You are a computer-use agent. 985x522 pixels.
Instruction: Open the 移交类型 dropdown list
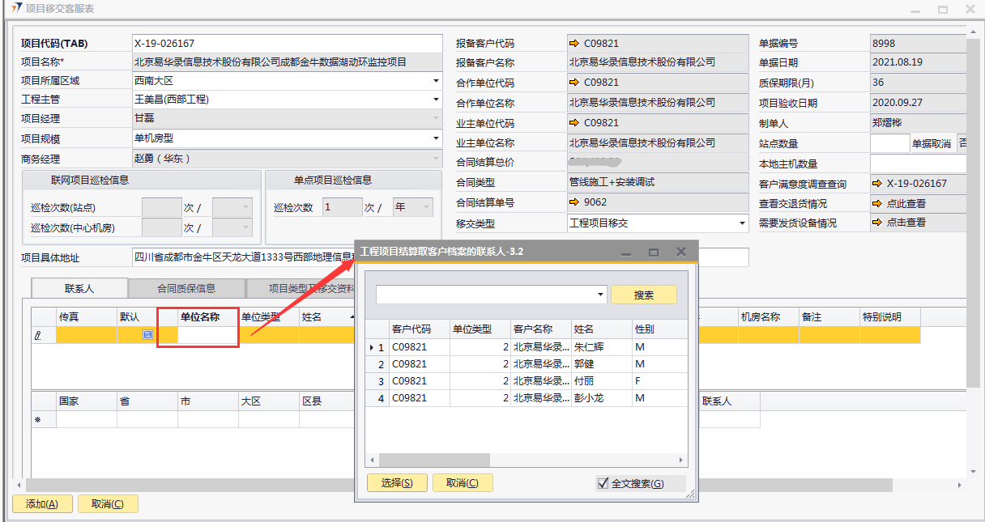(742, 223)
